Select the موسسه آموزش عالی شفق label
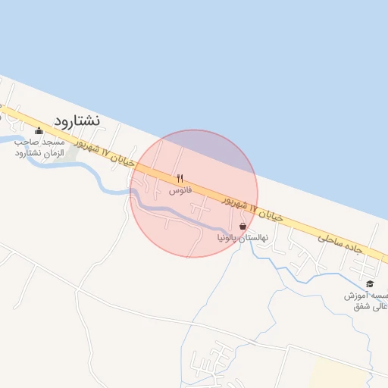 [366, 301]
